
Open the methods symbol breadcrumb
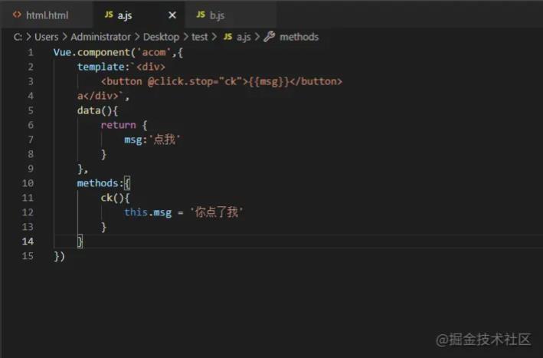(x=299, y=37)
